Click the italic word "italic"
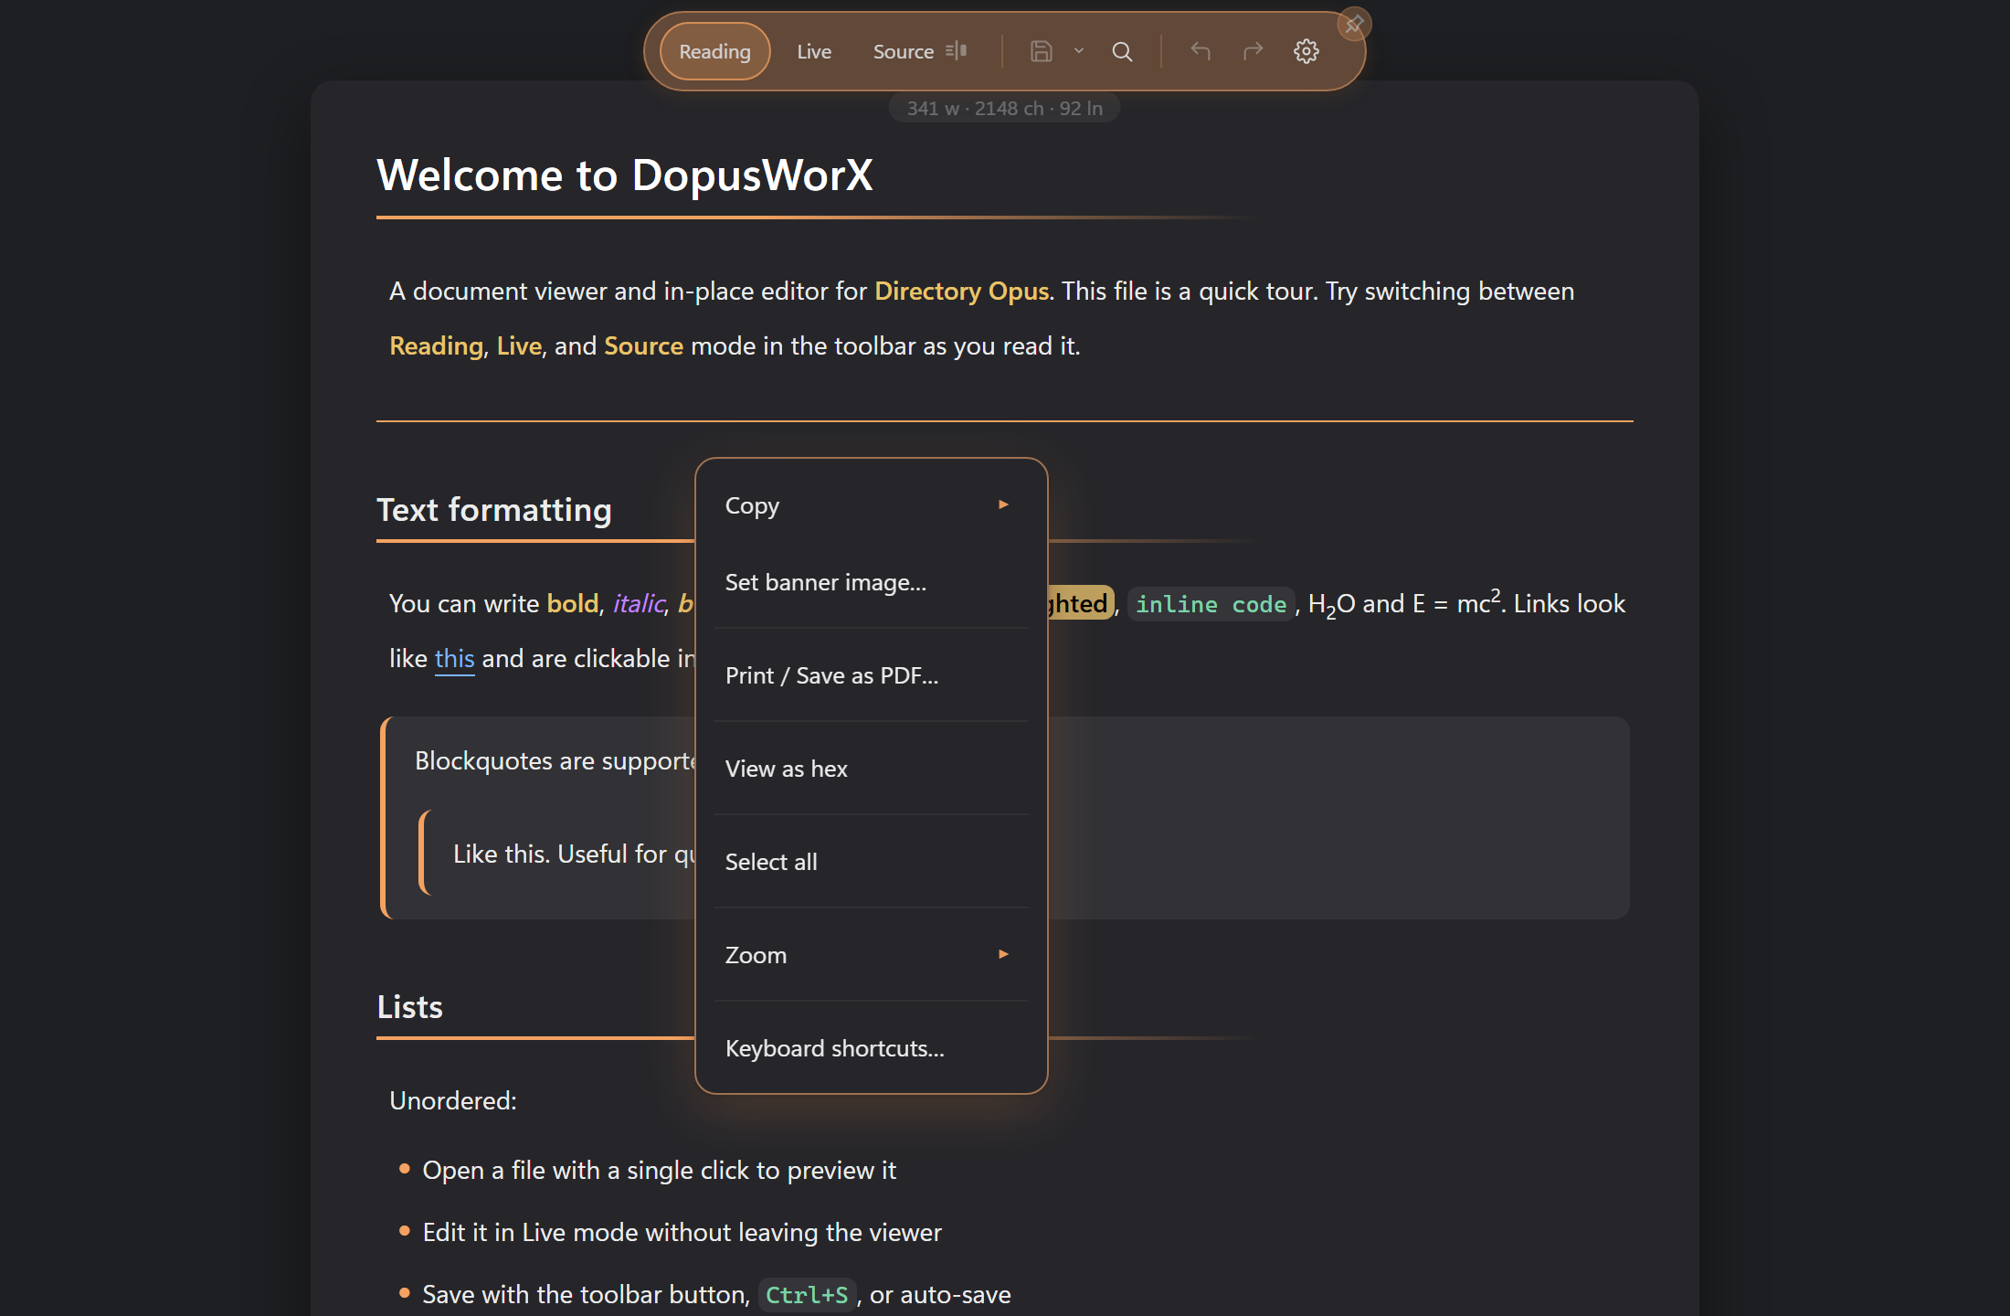 (x=639, y=603)
